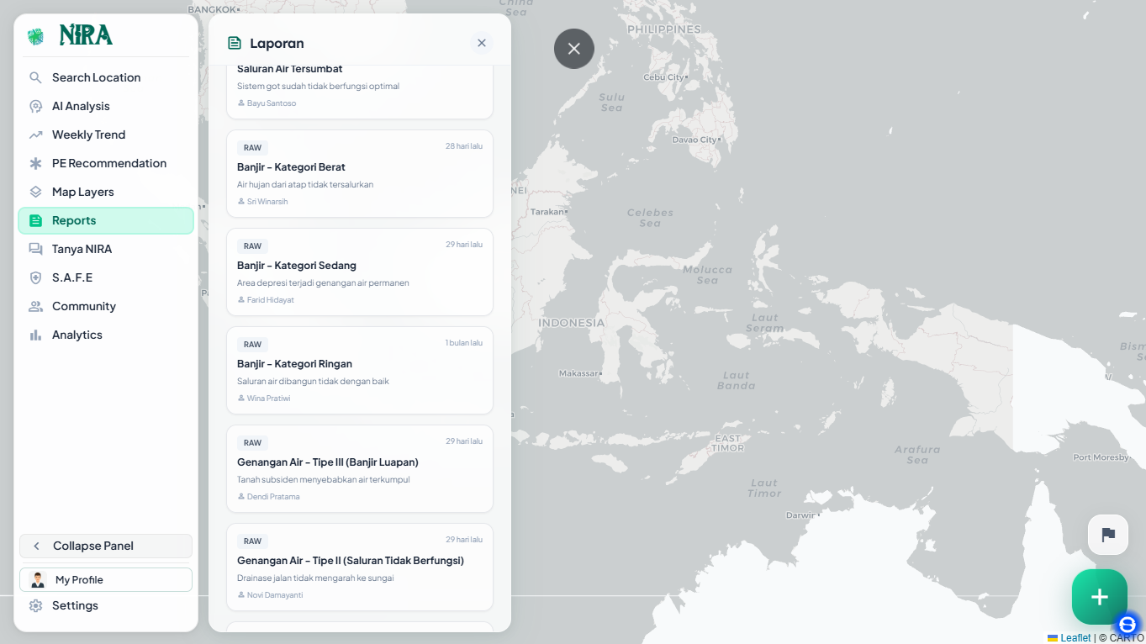
Task: Click reporter name Wina Pratiwi
Action: pos(269,399)
